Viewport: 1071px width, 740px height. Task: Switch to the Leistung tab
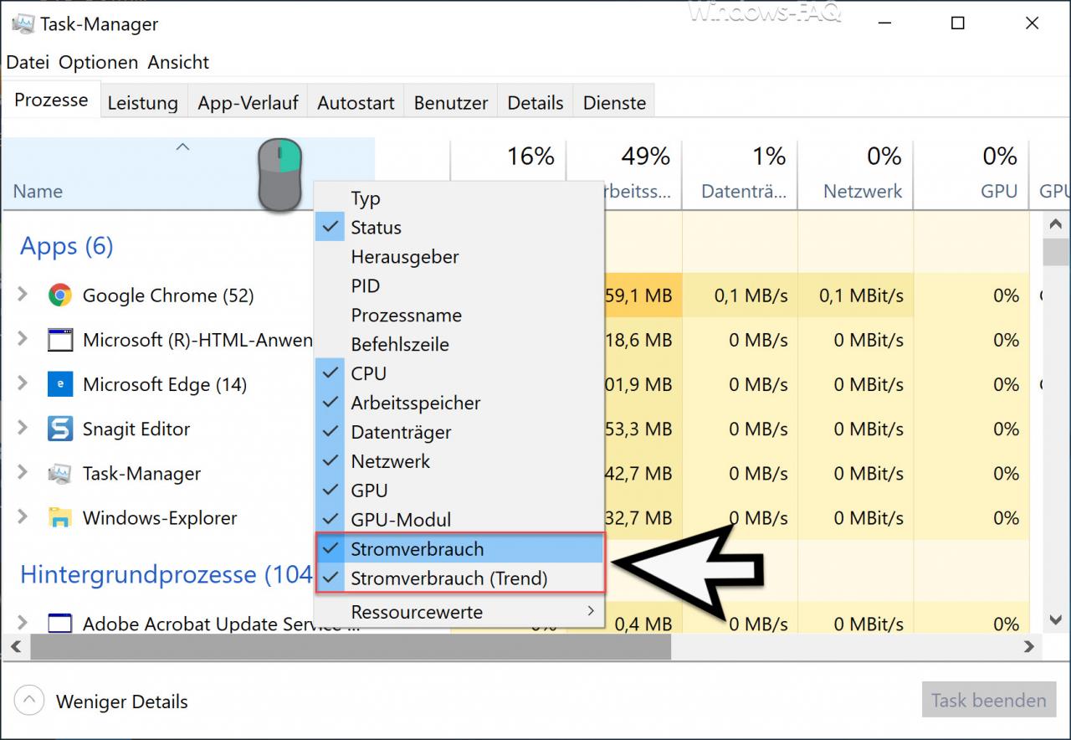pos(143,103)
